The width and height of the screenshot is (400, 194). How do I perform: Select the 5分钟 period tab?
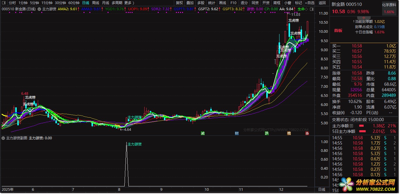point(34,3)
